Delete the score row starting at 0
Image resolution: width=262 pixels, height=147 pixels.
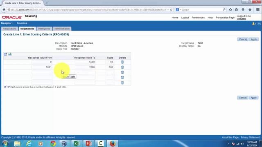(122, 62)
